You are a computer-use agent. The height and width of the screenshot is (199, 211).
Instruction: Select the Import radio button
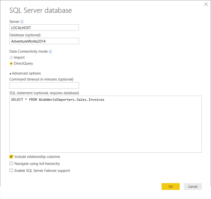(x=11, y=58)
